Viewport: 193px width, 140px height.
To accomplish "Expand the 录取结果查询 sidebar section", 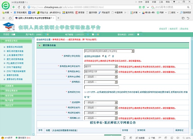I will click(x=16, y=91).
